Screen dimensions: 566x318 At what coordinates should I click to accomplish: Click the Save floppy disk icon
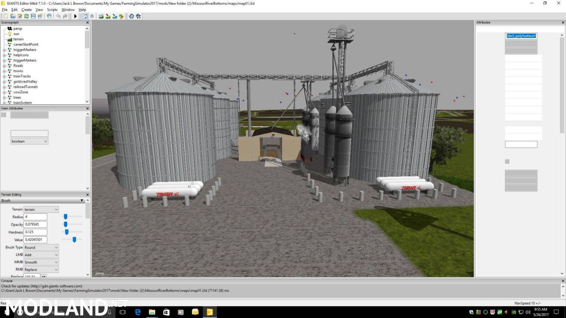click(33, 16)
